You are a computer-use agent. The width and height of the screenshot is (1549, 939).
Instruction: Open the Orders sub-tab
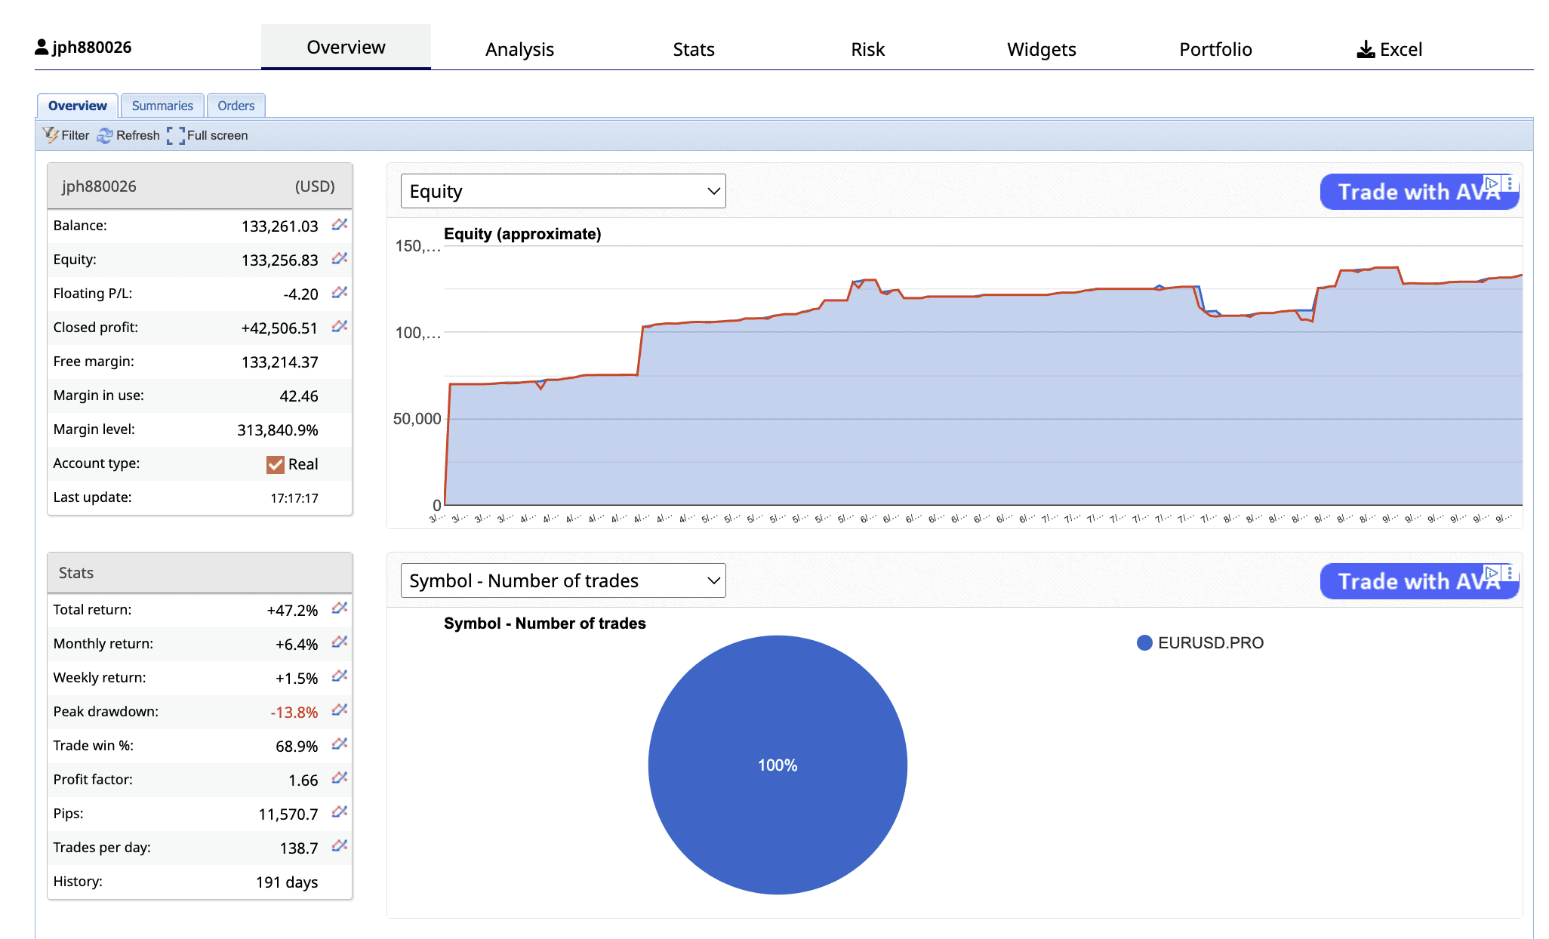(x=236, y=106)
